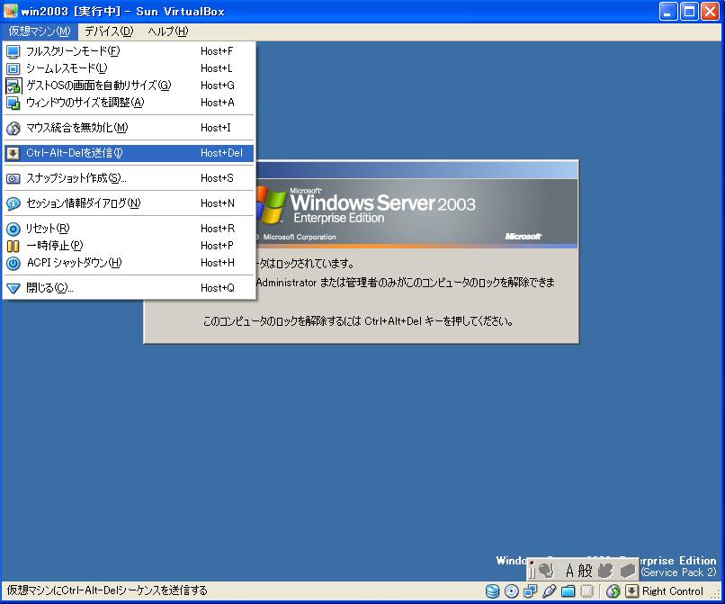The height and width of the screenshot is (604, 725).
Task: Click the power icon for ACPI シャットダウン(H)
Action: tap(13, 264)
